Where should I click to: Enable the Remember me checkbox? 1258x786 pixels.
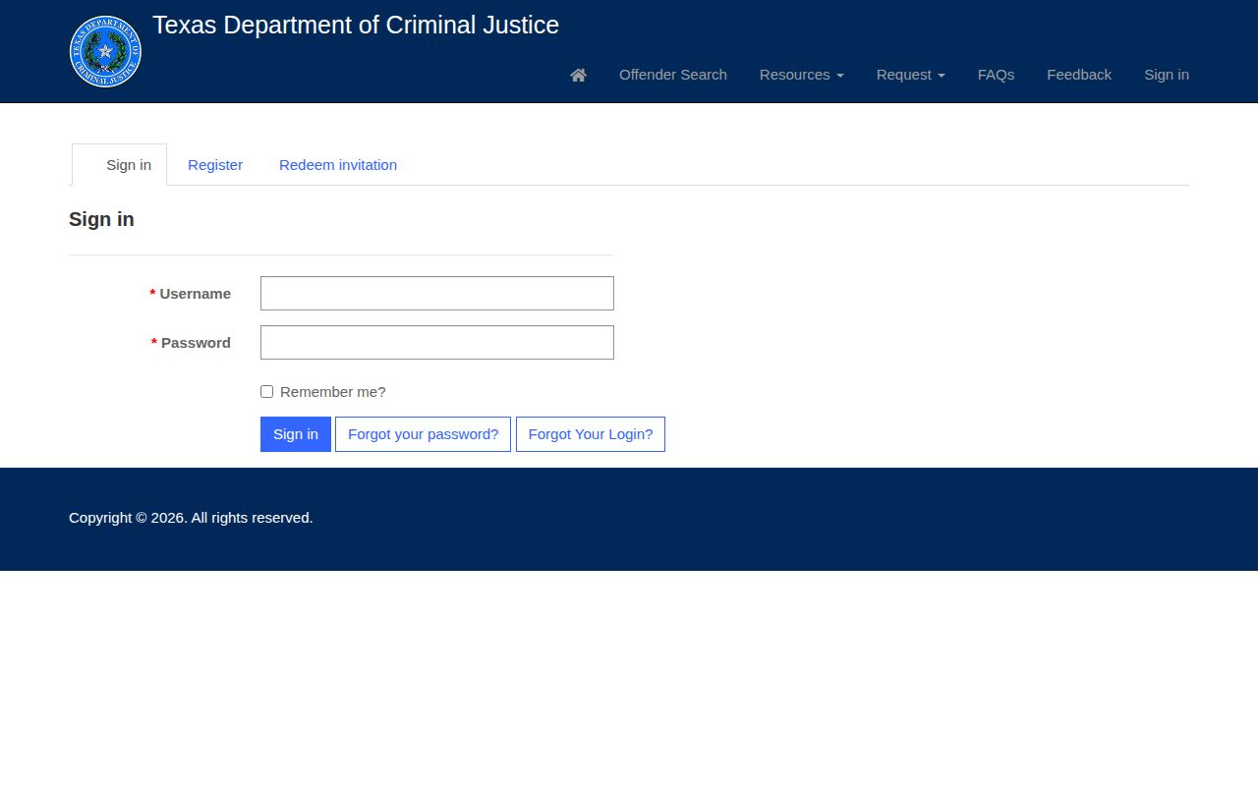[x=266, y=392]
